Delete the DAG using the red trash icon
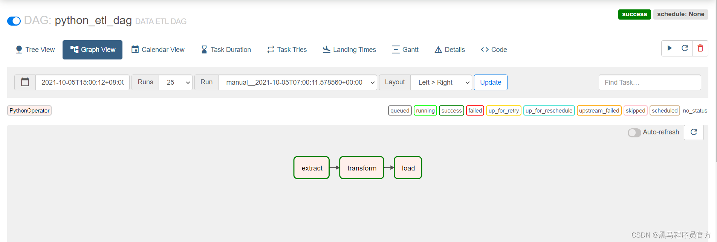 (700, 48)
